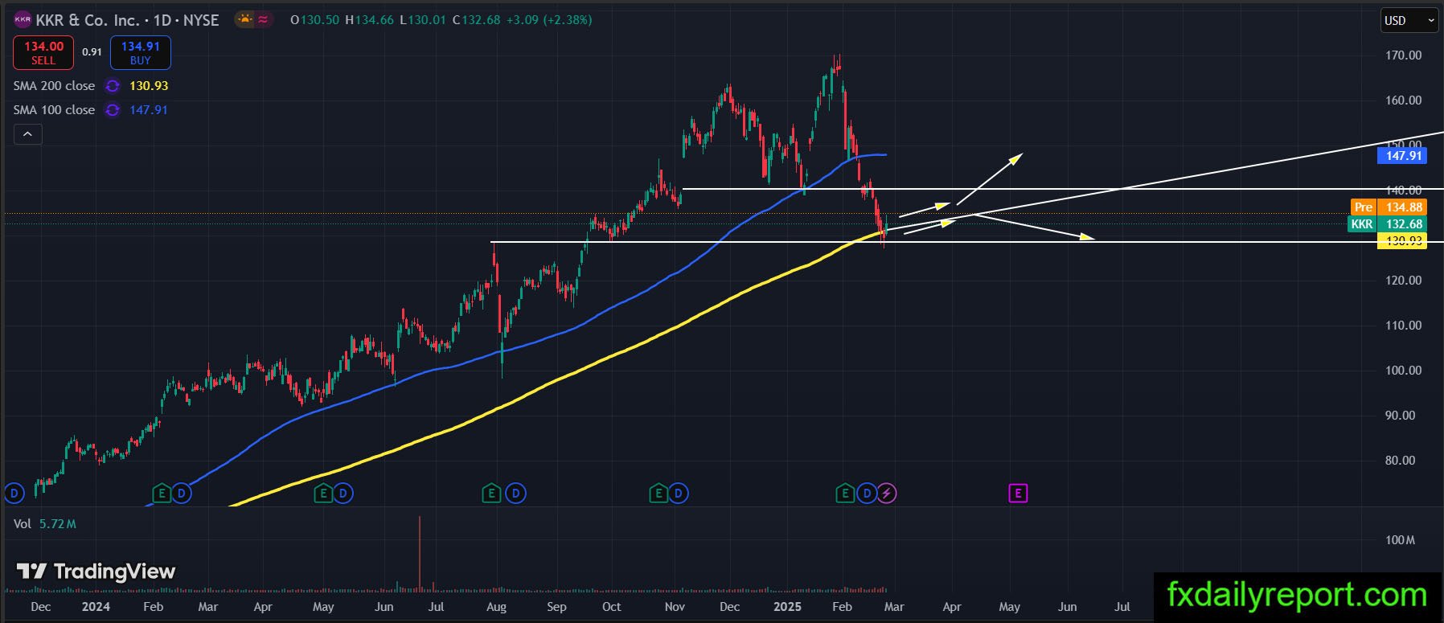Click the dividend D marker near December 2023
The height and width of the screenshot is (623, 1444).
(14, 493)
